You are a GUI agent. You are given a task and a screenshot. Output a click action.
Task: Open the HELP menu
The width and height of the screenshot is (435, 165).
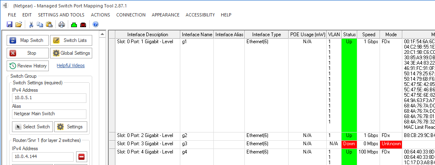point(226,15)
